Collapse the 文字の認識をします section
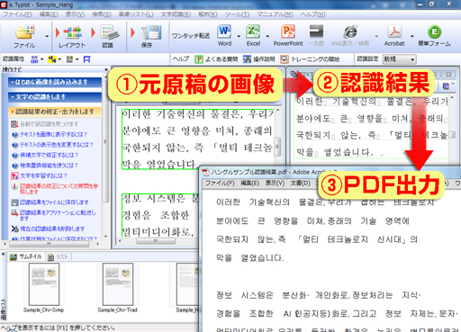461x332 pixels. 55,97
